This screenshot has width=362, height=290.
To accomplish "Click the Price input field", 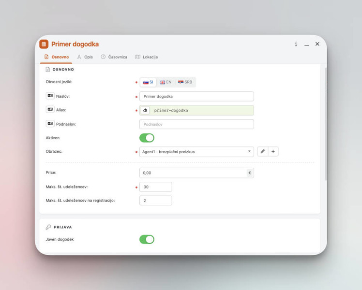I will coord(193,173).
